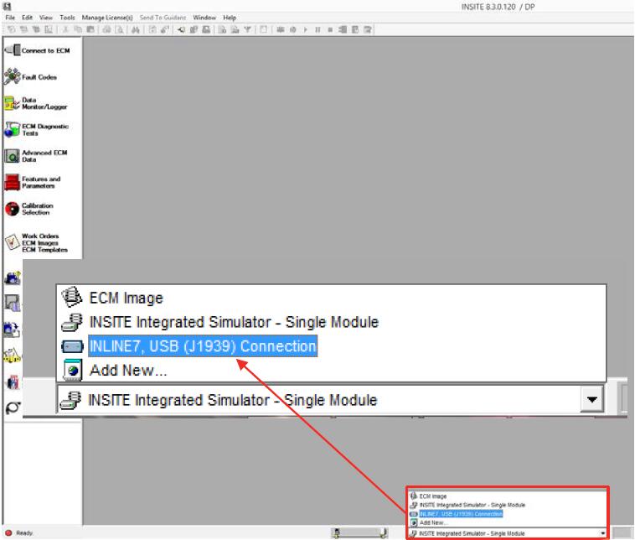635x540 pixels.
Task: Open the Tools menu
Action: click(x=67, y=18)
